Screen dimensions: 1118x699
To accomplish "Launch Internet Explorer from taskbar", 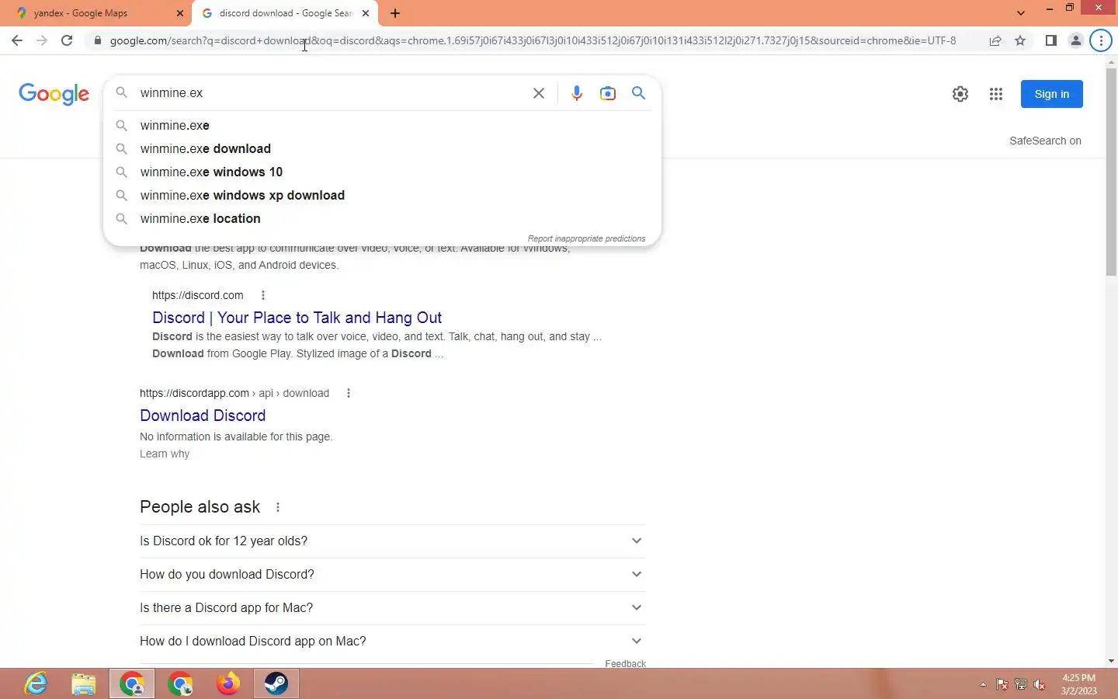I will [x=36, y=683].
